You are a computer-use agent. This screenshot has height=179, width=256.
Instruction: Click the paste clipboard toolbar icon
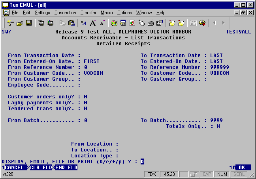(71, 23)
